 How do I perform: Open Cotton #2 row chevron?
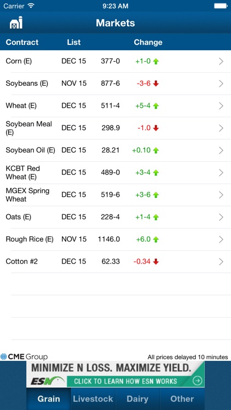point(221,261)
